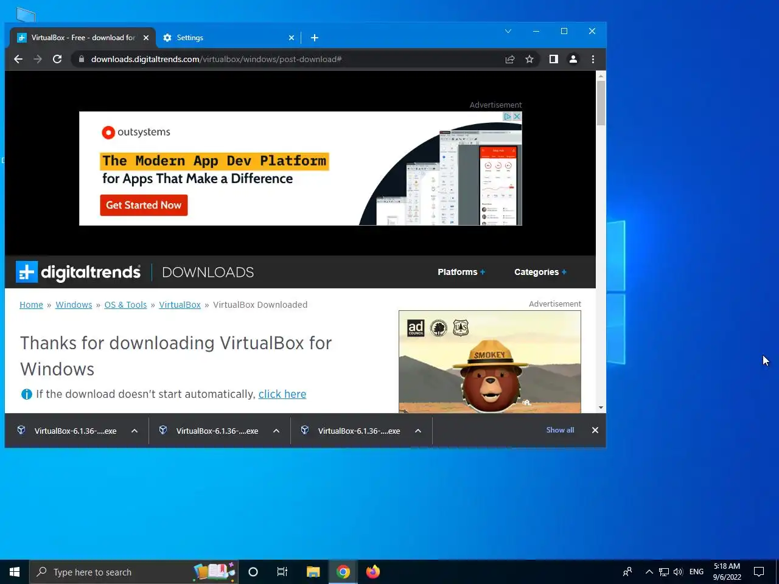Close the outsystems ad with X icon
Screen dimensions: 779x584
(x=517, y=116)
